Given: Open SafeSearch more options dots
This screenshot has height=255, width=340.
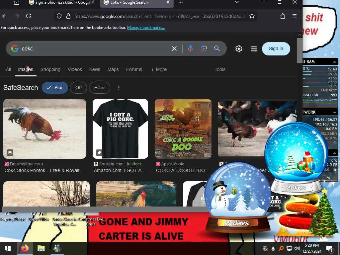Looking at the screenshot, I should tap(119, 88).
